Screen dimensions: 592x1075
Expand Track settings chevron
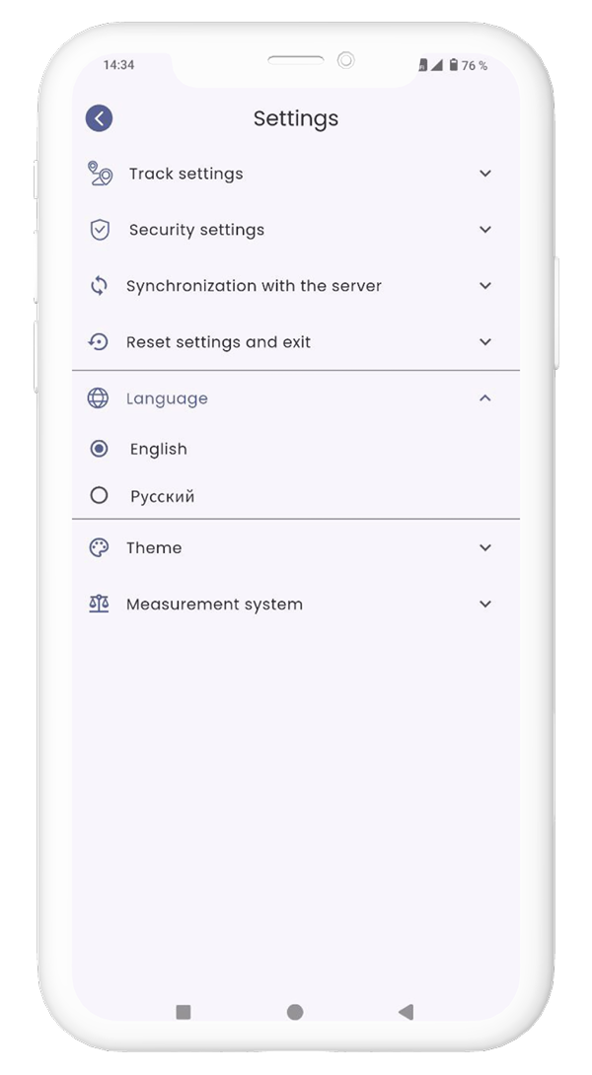tap(484, 174)
